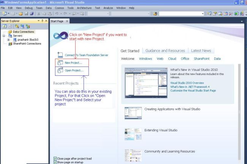This screenshot has width=247, height=164.
Task: Click the Save All toolbar icon
Action: pyautogui.click(x=32, y=14)
